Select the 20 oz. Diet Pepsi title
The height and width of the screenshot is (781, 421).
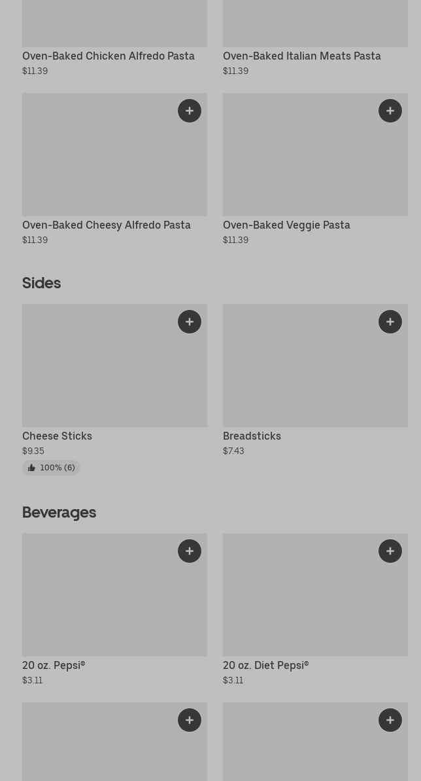(x=266, y=666)
